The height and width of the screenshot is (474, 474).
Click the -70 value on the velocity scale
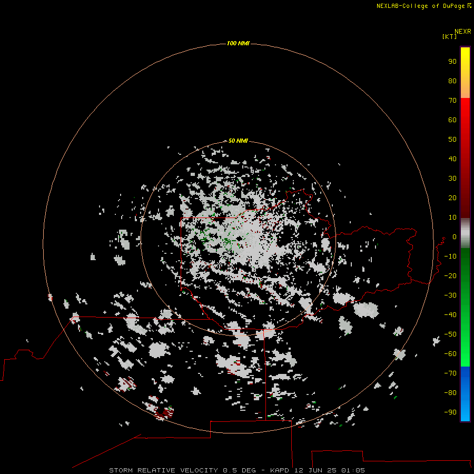450,373
